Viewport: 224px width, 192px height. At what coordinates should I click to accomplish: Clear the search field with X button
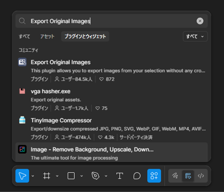click(x=200, y=21)
